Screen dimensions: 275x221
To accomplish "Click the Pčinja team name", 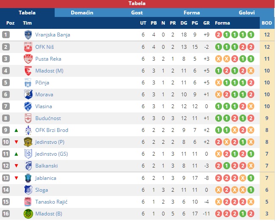I will pos(42,83).
